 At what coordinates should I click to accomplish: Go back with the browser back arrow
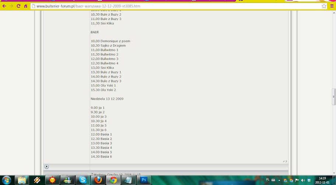pyautogui.click(x=4, y=6)
